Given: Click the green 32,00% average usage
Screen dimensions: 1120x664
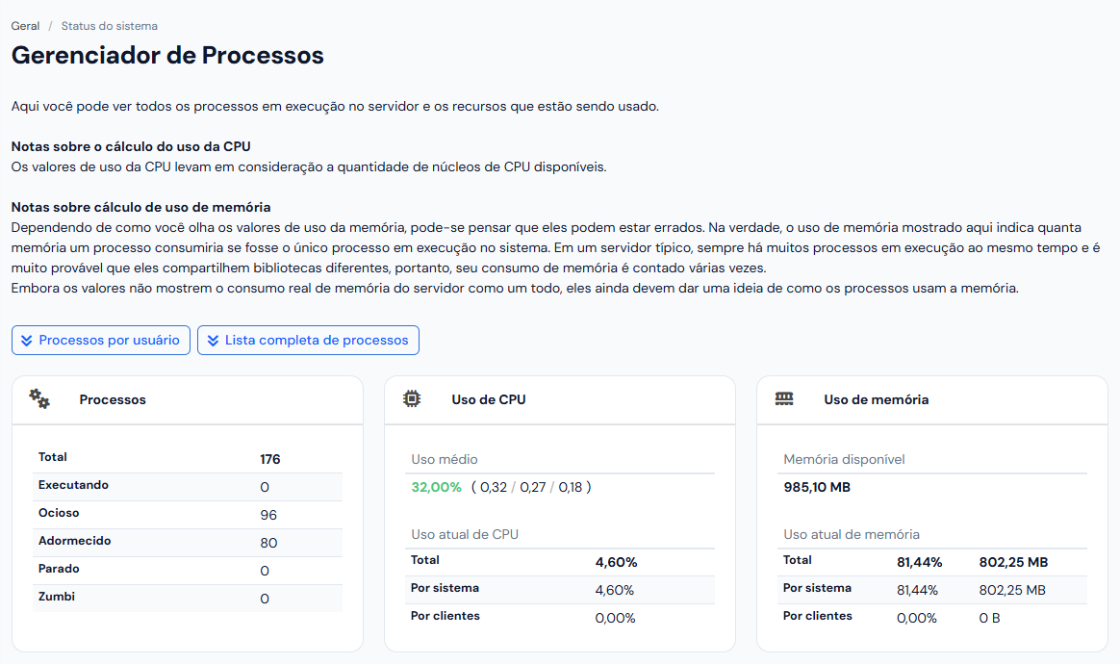Looking at the screenshot, I should pos(437,487).
